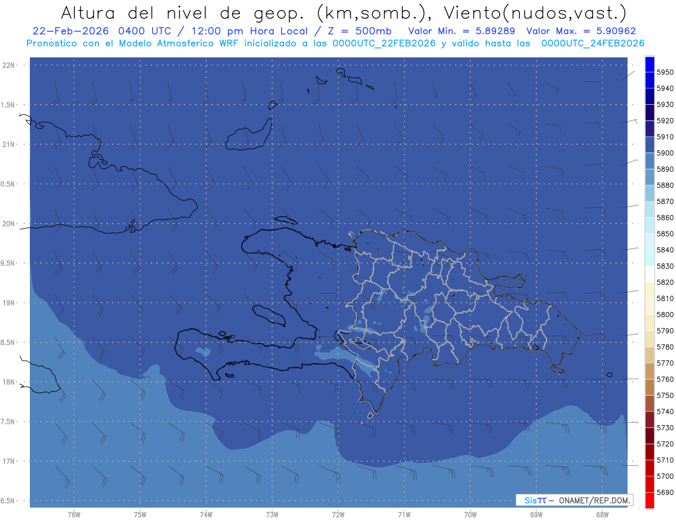This screenshot has width=676, height=522.
Task: Click the 17N latitude axis label
Action: click(9, 461)
